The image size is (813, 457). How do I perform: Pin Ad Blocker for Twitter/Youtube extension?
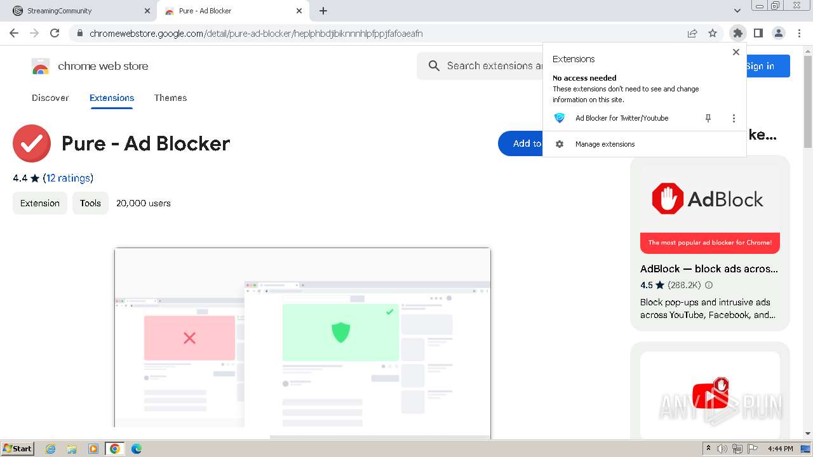click(708, 118)
